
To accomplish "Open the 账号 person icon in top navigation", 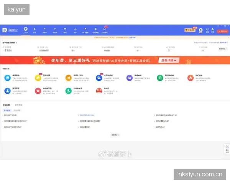I will [x=34, y=30].
